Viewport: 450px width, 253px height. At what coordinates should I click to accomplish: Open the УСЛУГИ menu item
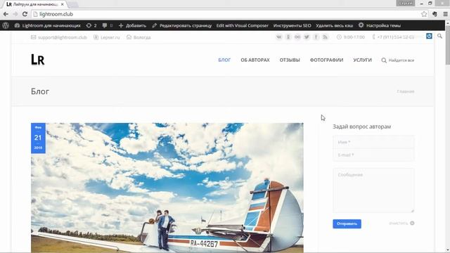point(362,60)
